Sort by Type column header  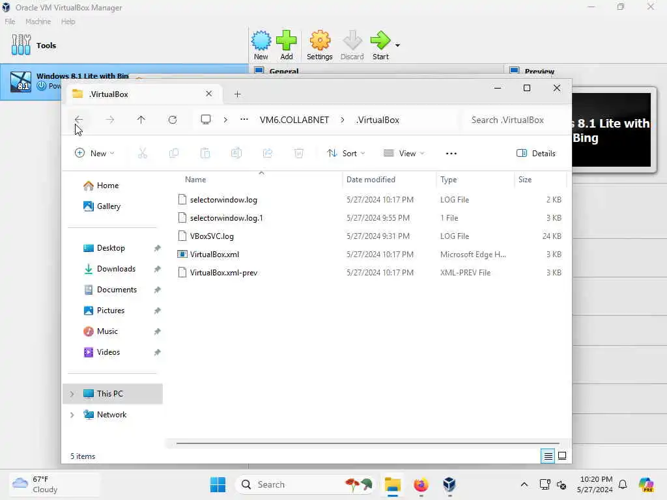click(x=448, y=180)
